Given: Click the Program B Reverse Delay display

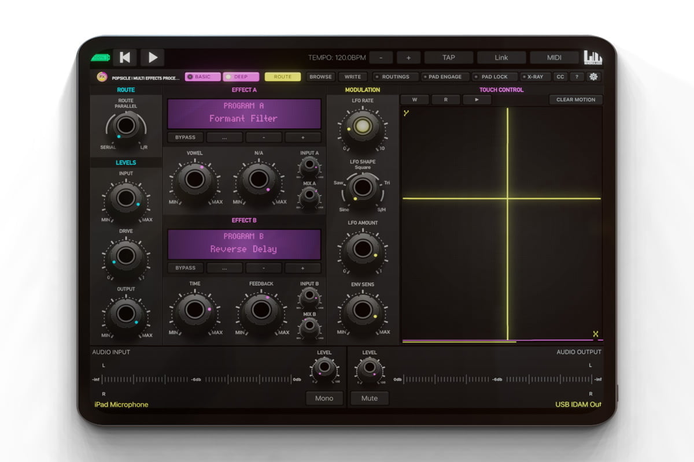Looking at the screenshot, I should (x=244, y=244).
